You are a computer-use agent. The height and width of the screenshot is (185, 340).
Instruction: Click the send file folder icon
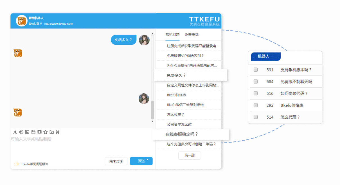(51, 132)
